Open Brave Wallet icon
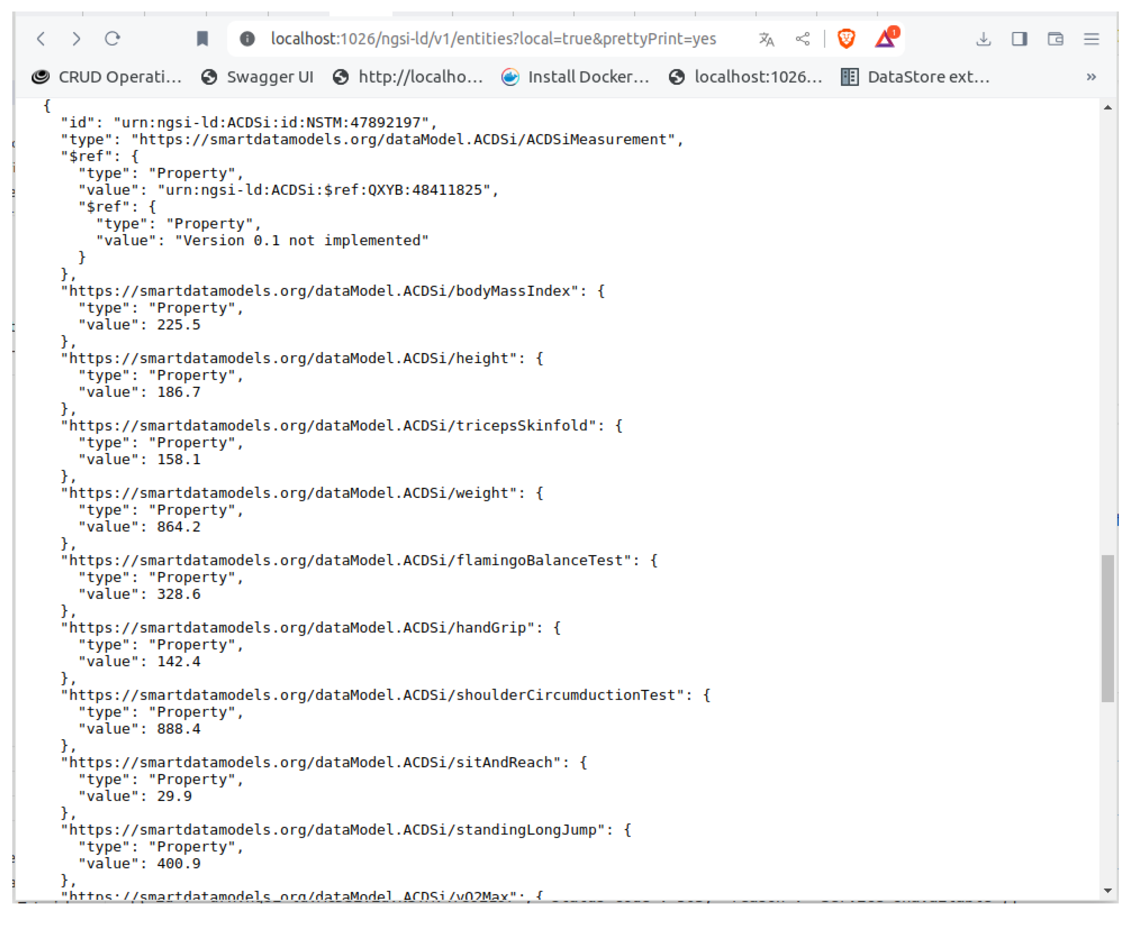The width and height of the screenshot is (1136, 925). point(1055,39)
